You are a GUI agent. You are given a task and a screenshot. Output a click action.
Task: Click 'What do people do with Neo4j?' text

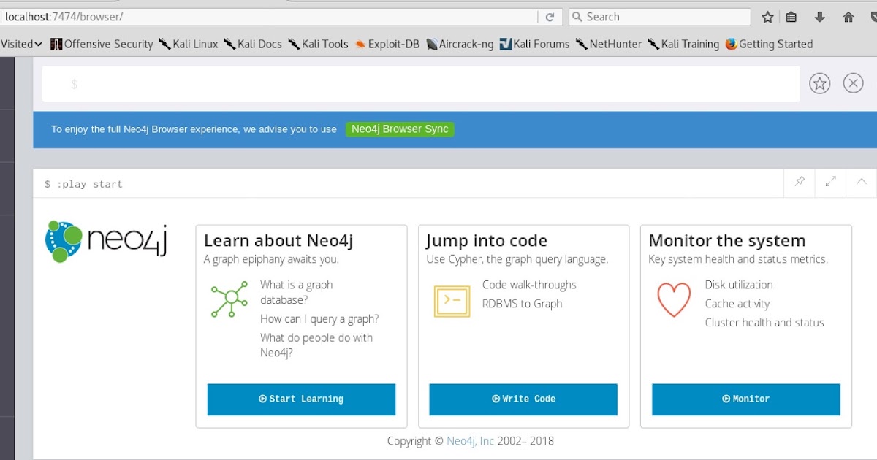(316, 345)
